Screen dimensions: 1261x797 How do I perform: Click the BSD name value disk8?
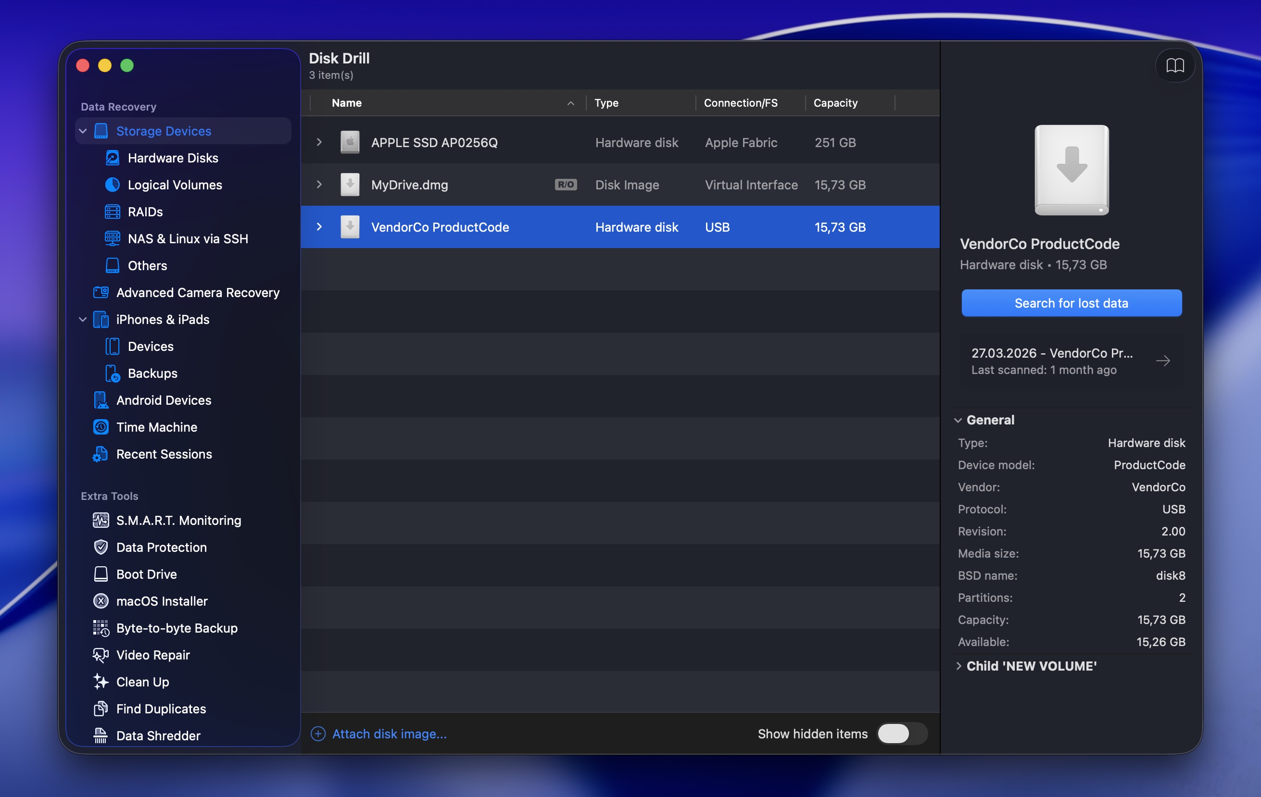click(1171, 576)
